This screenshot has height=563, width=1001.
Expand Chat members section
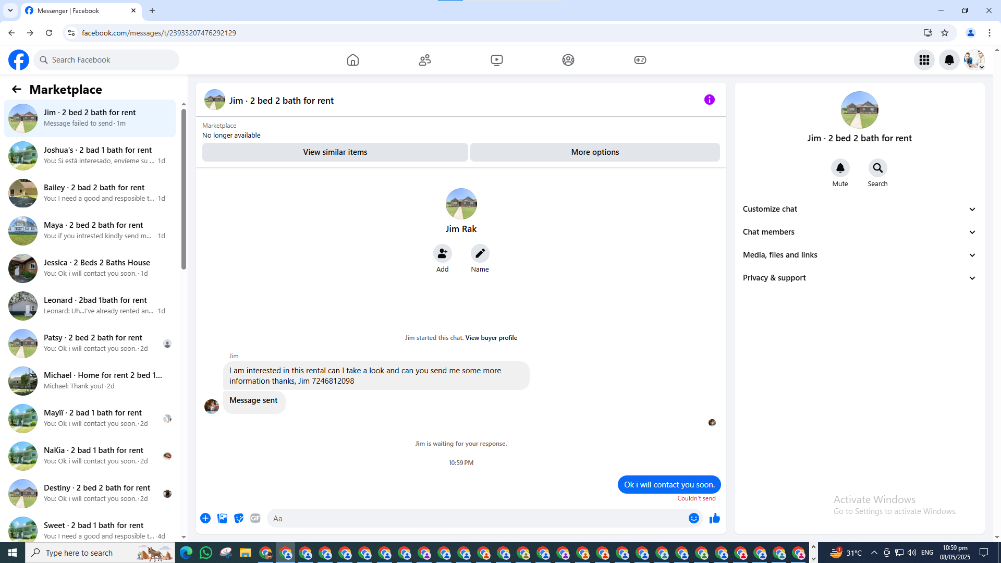859,232
